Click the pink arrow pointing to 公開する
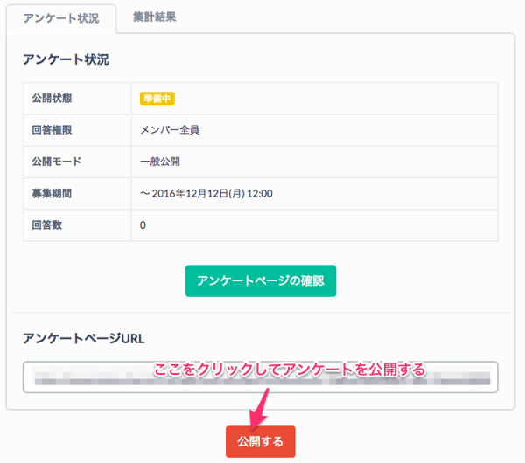Viewport: 525px width, 463px height. coord(260,404)
